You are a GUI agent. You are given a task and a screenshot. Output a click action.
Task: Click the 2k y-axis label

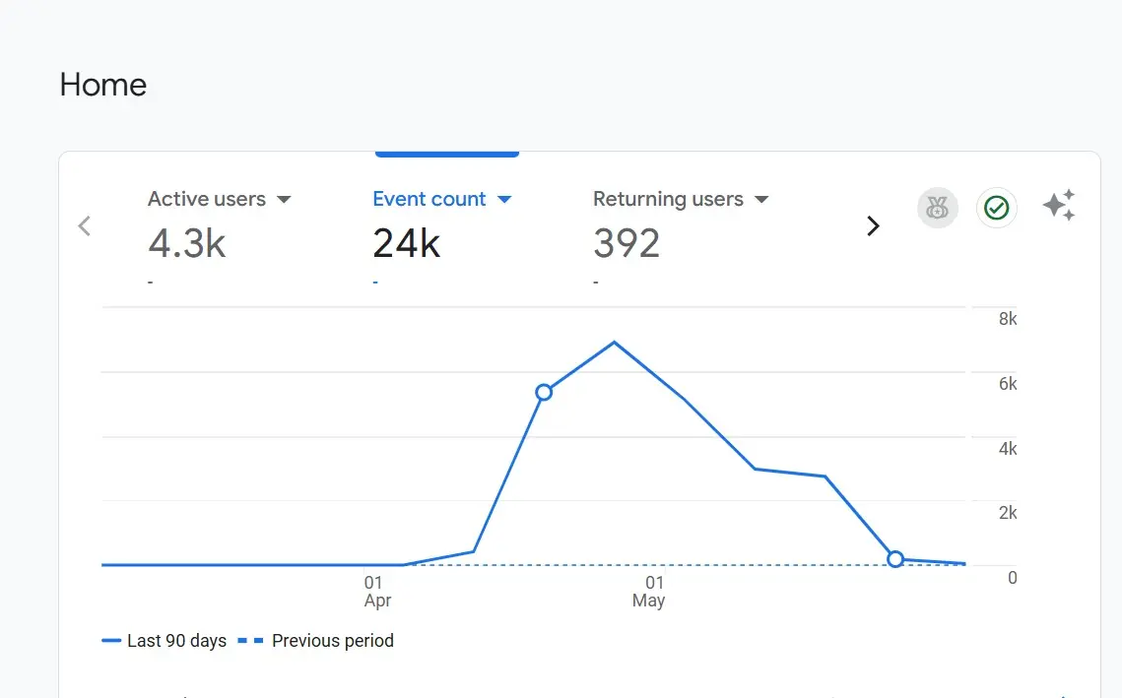point(1008,513)
